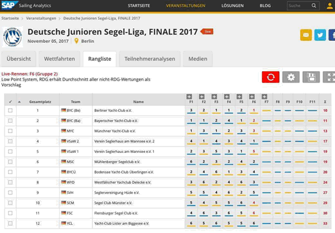Click the Suche search input field

point(299,6)
